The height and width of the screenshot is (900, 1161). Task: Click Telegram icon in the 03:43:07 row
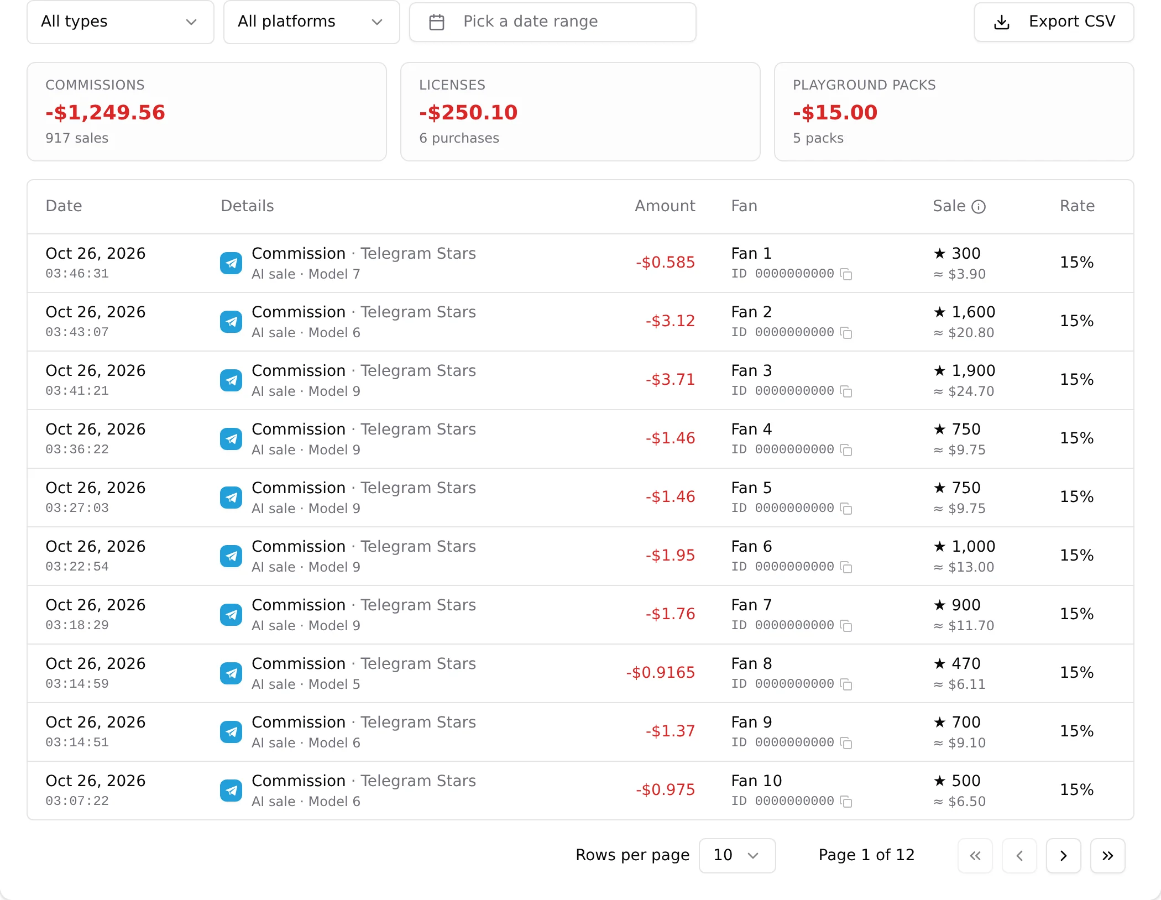point(231,322)
